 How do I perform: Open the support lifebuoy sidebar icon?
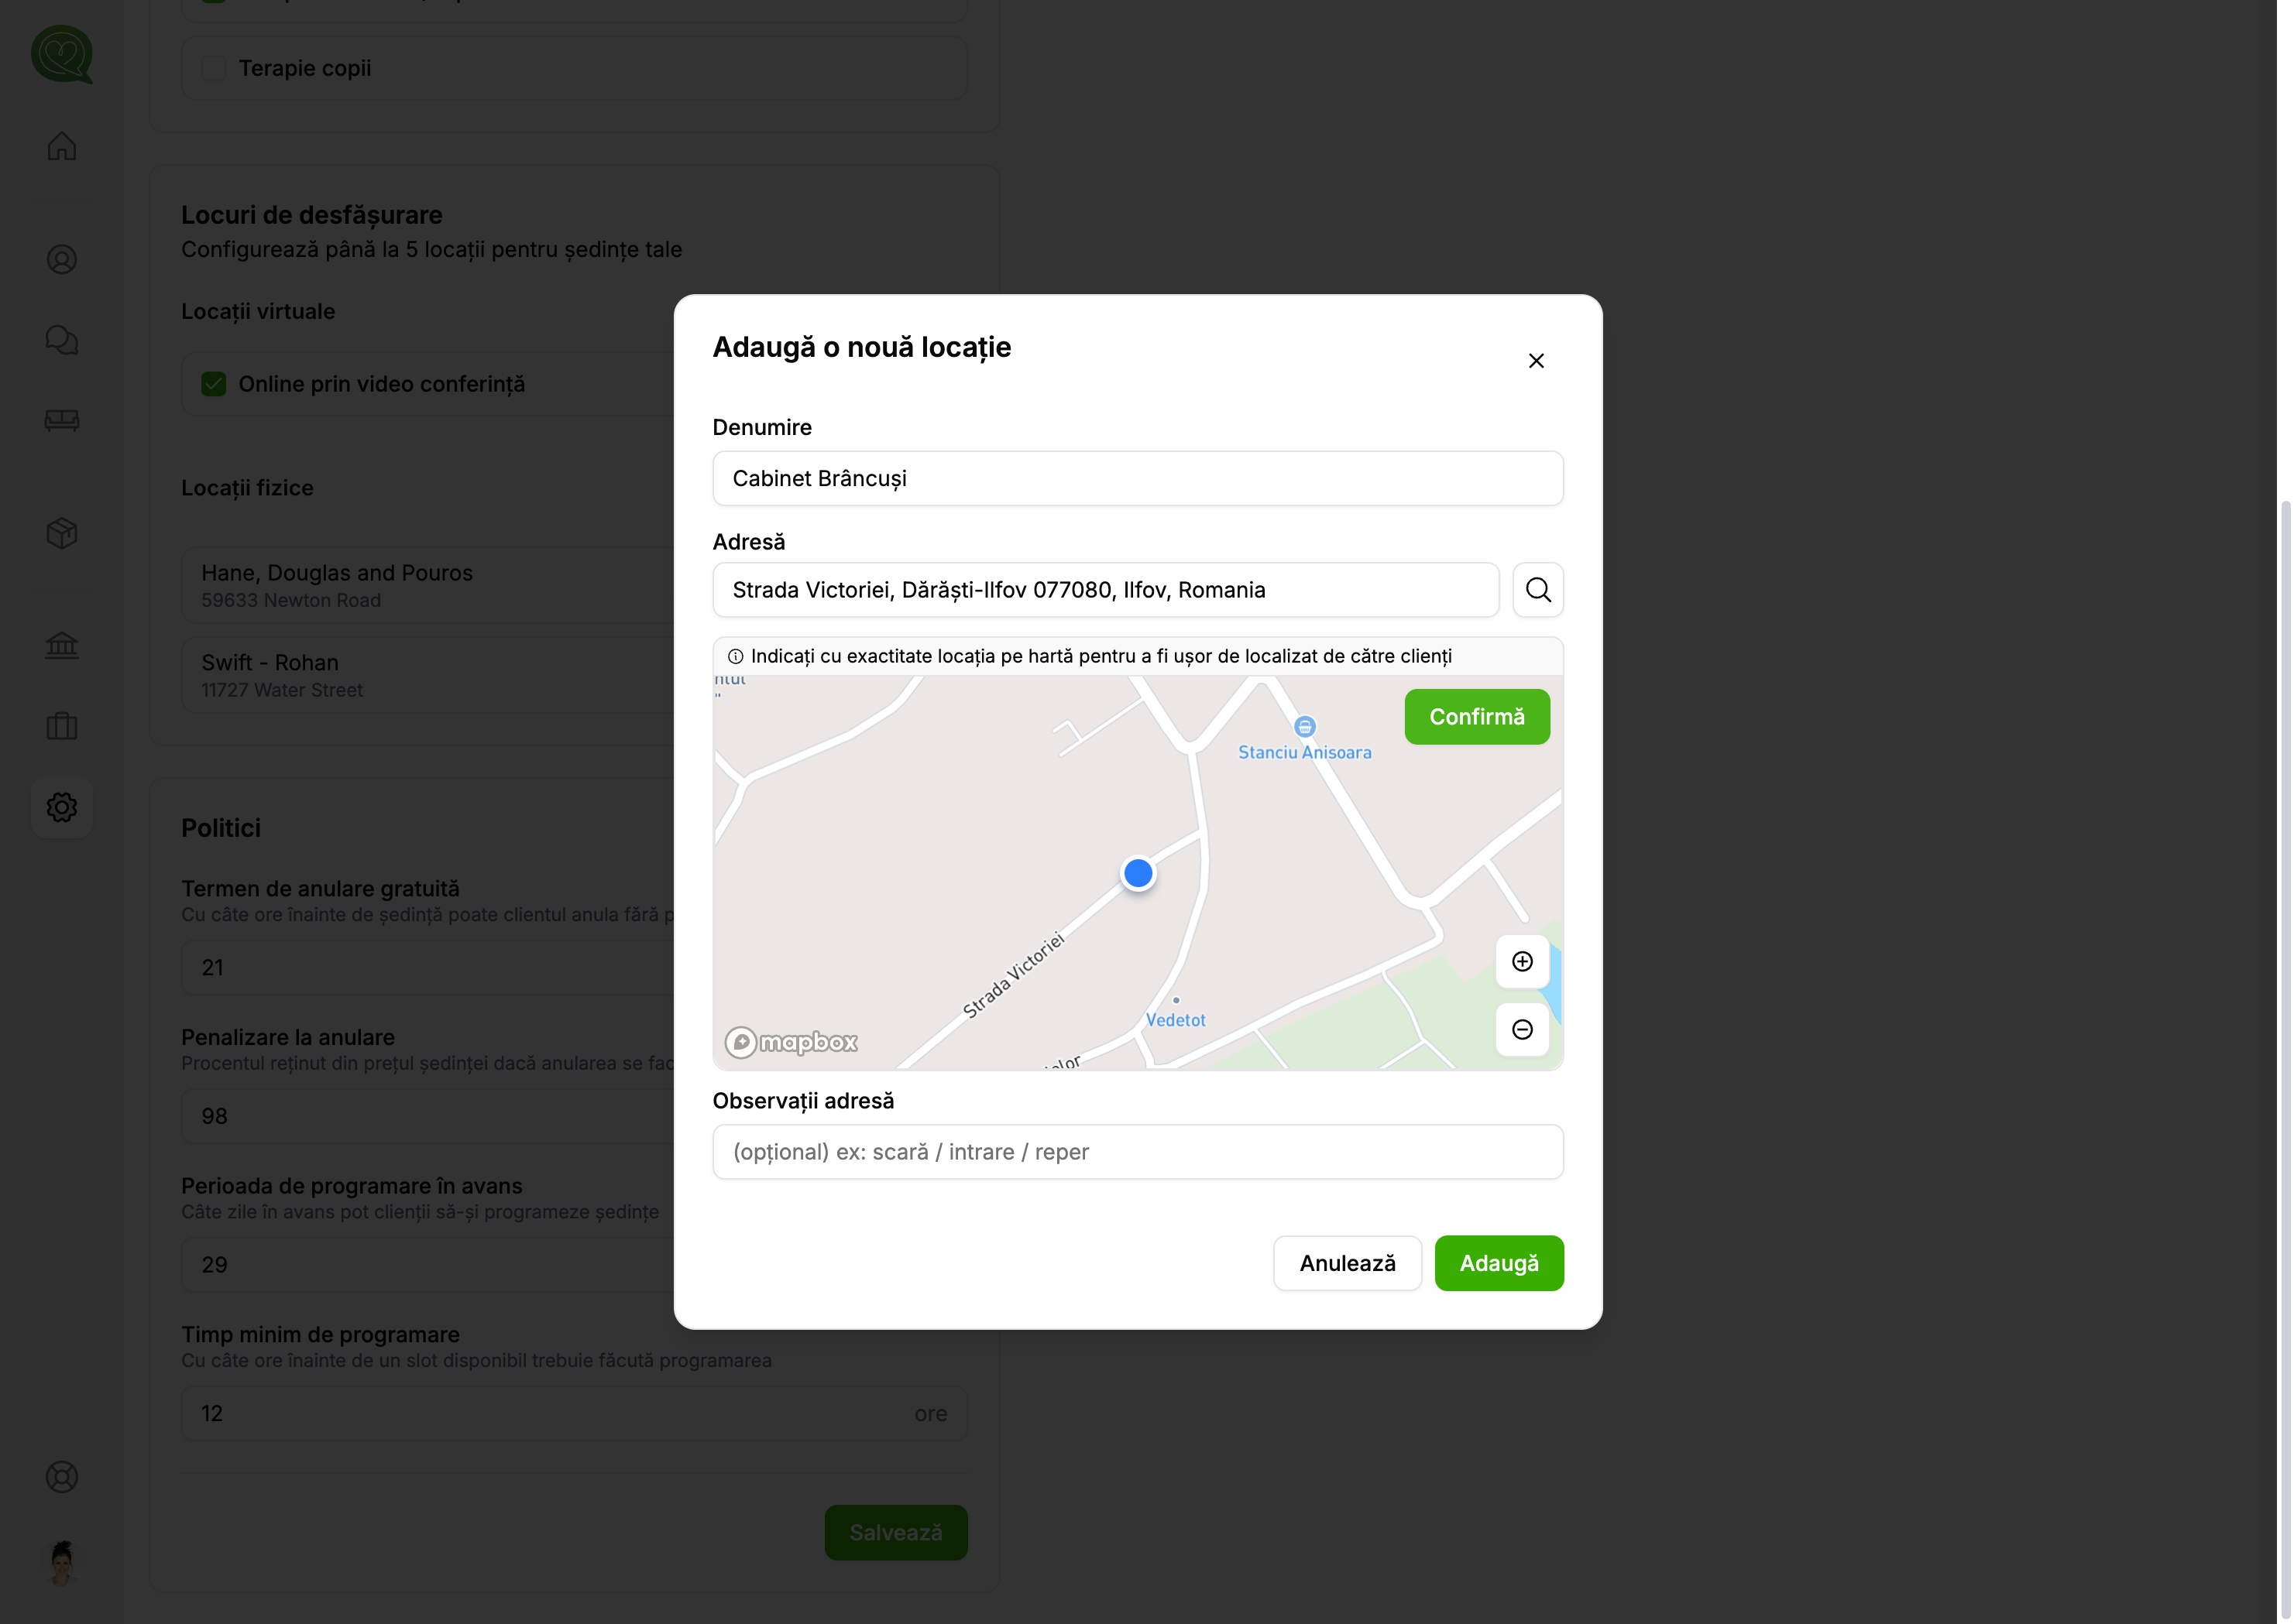coord(62,1477)
